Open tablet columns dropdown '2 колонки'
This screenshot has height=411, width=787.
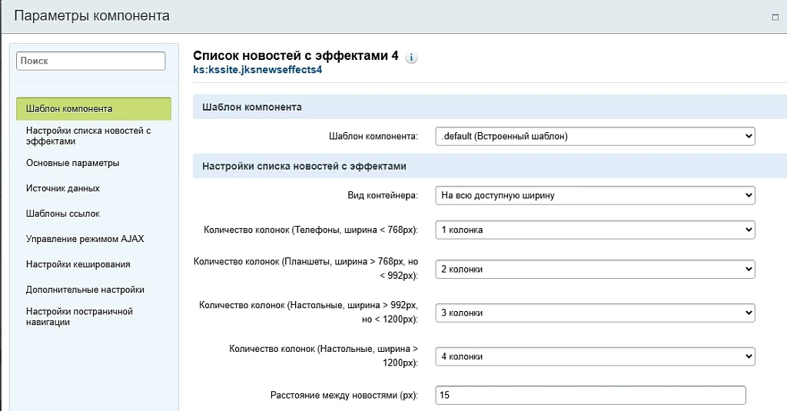pos(595,269)
